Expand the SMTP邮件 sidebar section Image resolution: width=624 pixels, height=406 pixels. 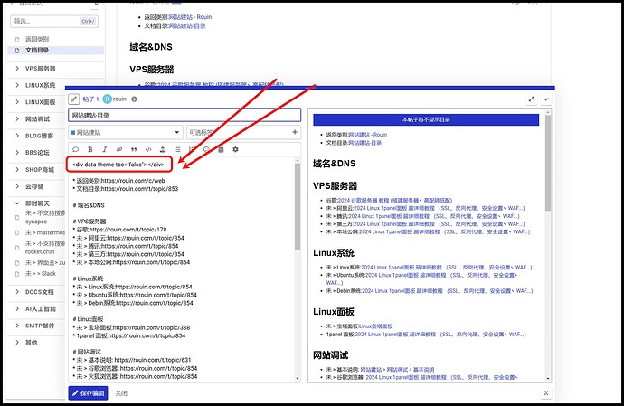coord(17,326)
